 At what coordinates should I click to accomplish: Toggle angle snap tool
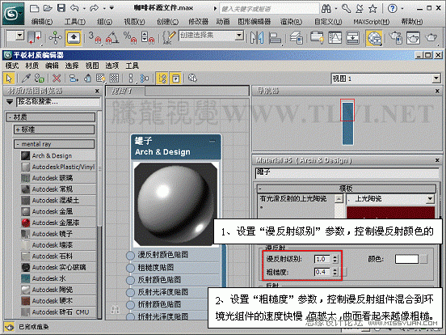112,37
